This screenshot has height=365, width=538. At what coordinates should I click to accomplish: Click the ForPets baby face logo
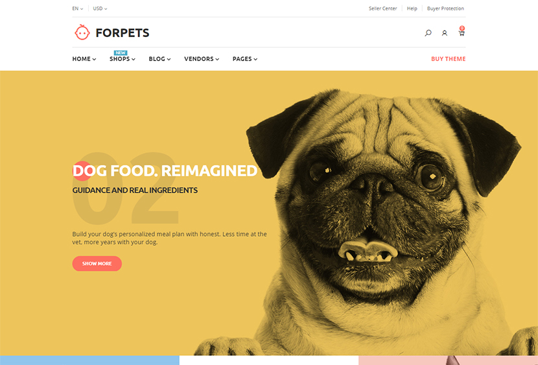82,32
